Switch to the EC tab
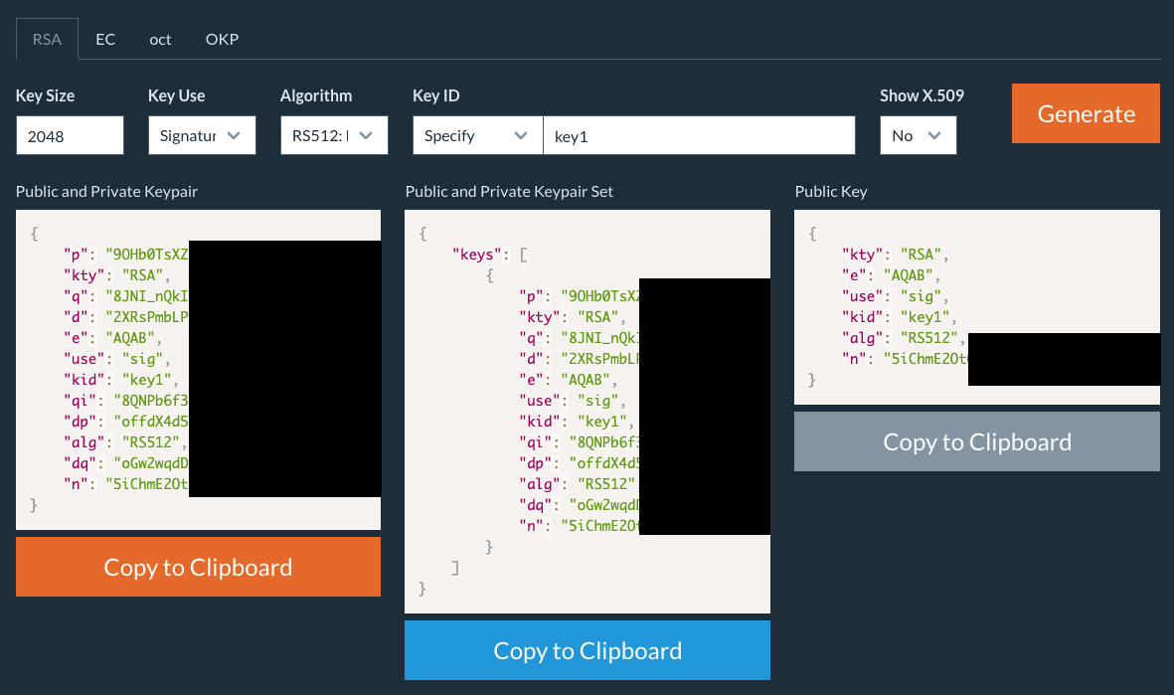This screenshot has height=695, width=1174. [105, 39]
